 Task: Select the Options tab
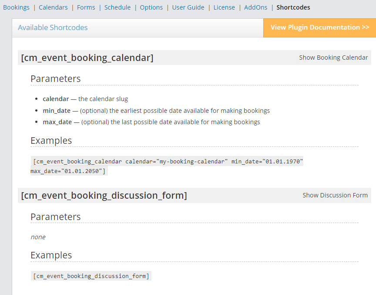(x=151, y=7)
